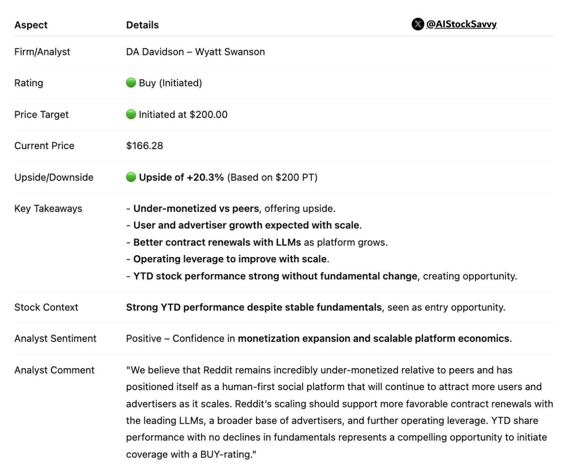Click the green circle beside Upside of +20.3%
The height and width of the screenshot is (474, 563).
pos(131,177)
